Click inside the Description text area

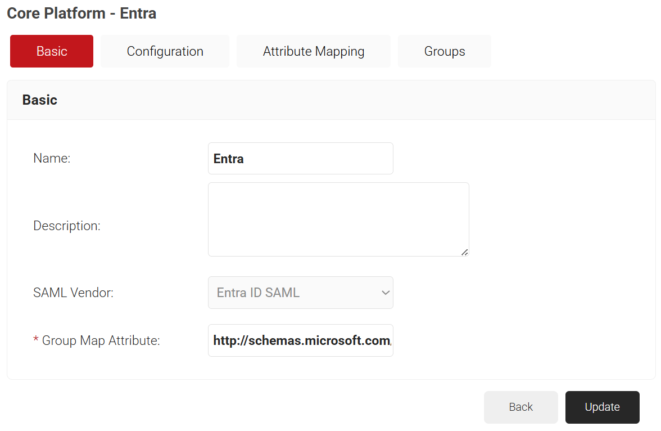338,219
